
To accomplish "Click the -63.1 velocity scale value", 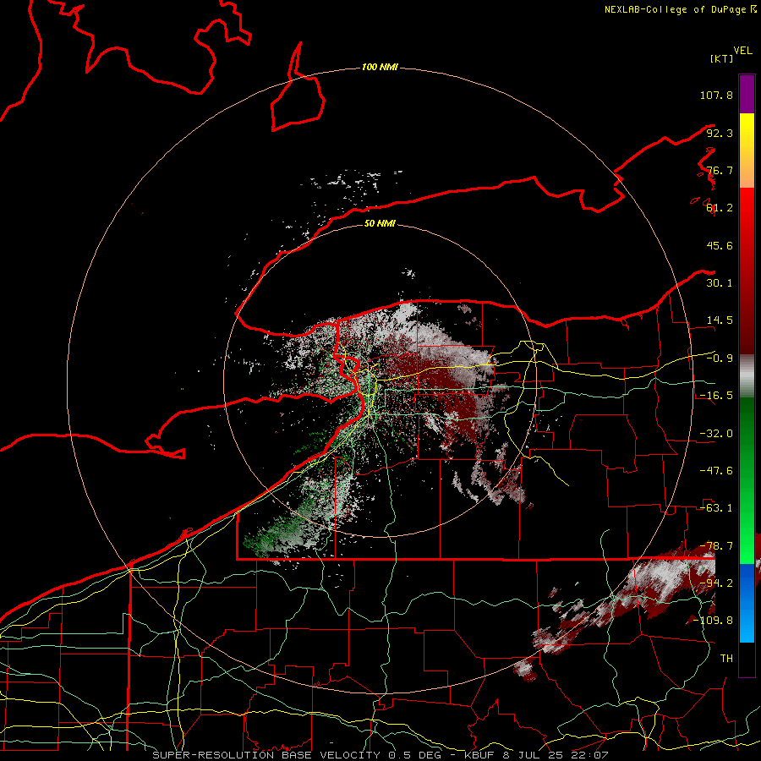I will coord(716,508).
